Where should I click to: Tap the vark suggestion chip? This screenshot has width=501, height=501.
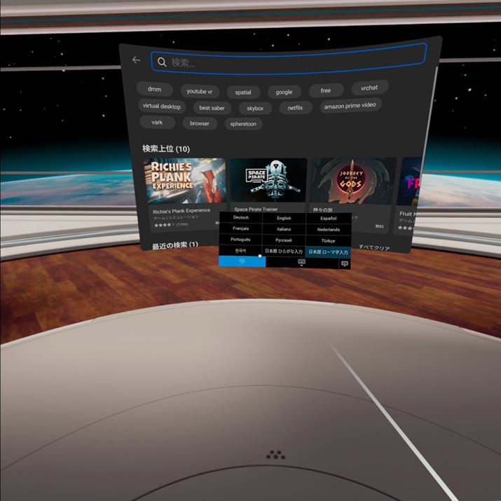pos(157,123)
